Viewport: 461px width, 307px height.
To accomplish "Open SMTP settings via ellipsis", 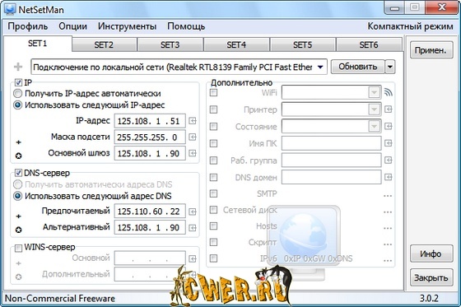I will pyautogui.click(x=388, y=196).
